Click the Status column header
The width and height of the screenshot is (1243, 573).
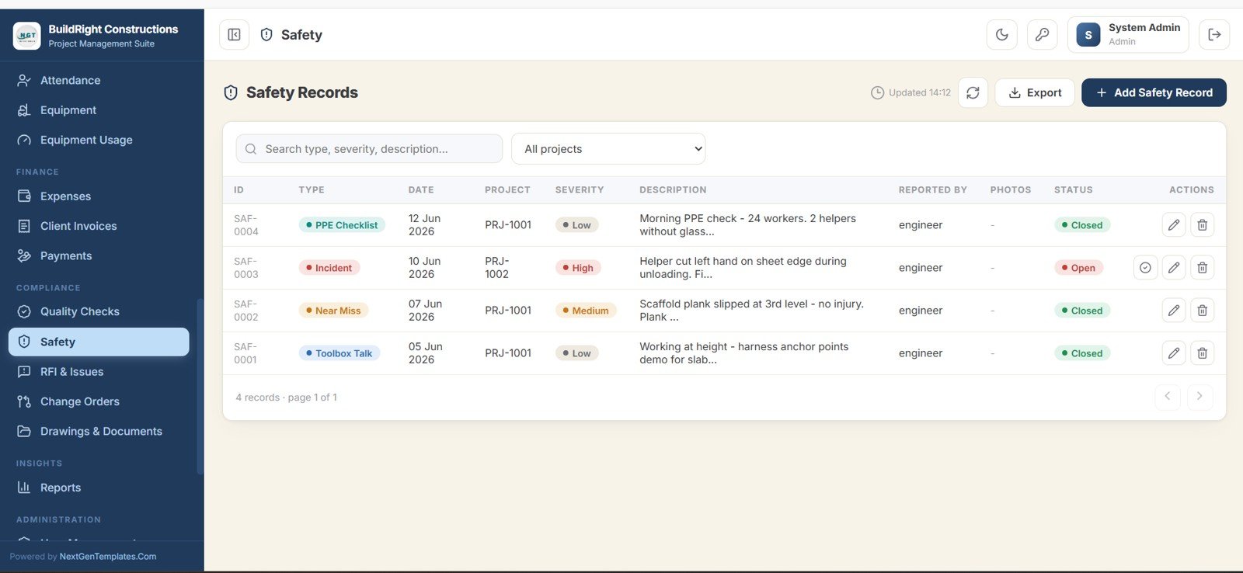tap(1074, 190)
